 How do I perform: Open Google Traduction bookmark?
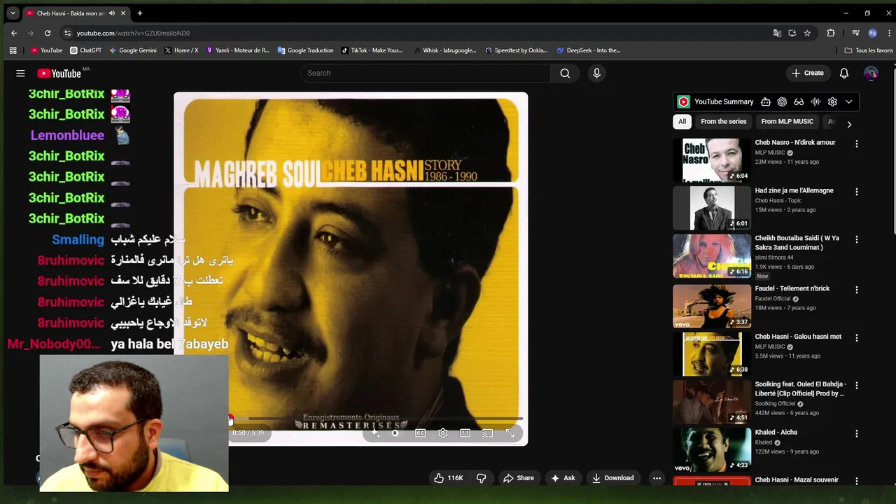(305, 50)
